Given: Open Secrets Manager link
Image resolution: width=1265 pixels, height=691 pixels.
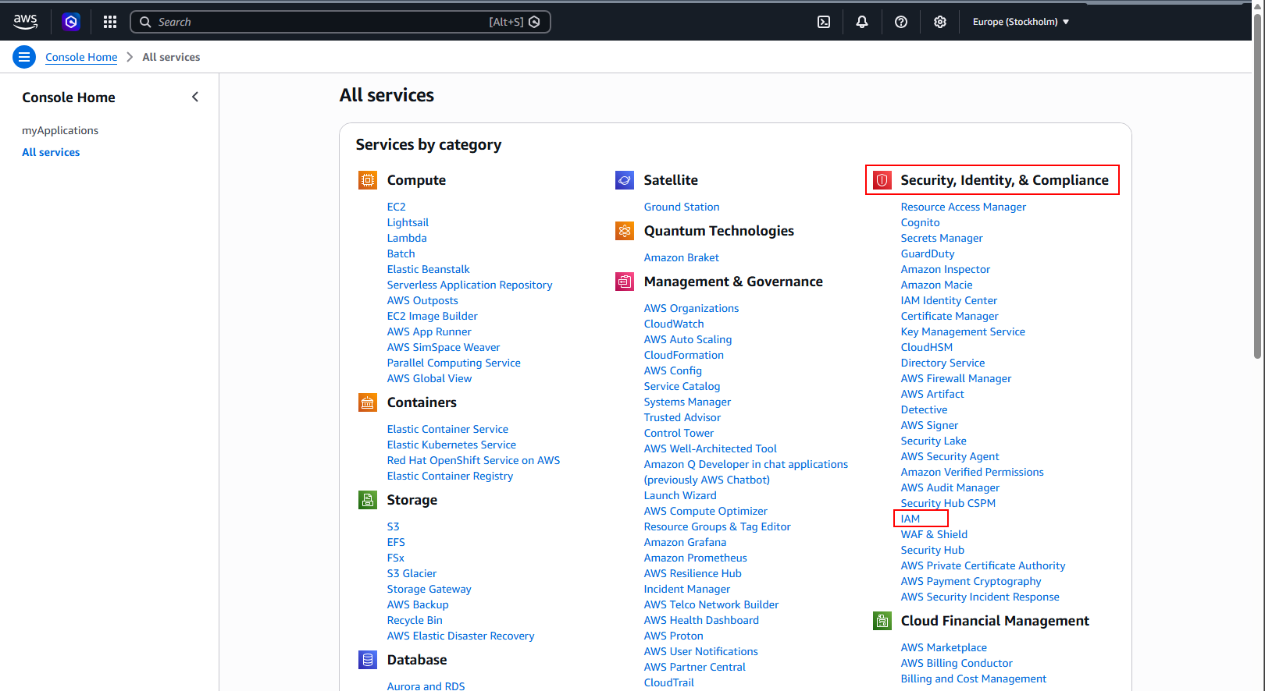Looking at the screenshot, I should click(942, 238).
